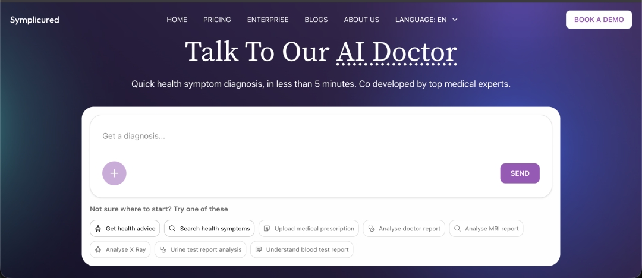Screen dimensions: 642x278
Task: Visit the BLOGS section
Action: pyautogui.click(x=316, y=20)
